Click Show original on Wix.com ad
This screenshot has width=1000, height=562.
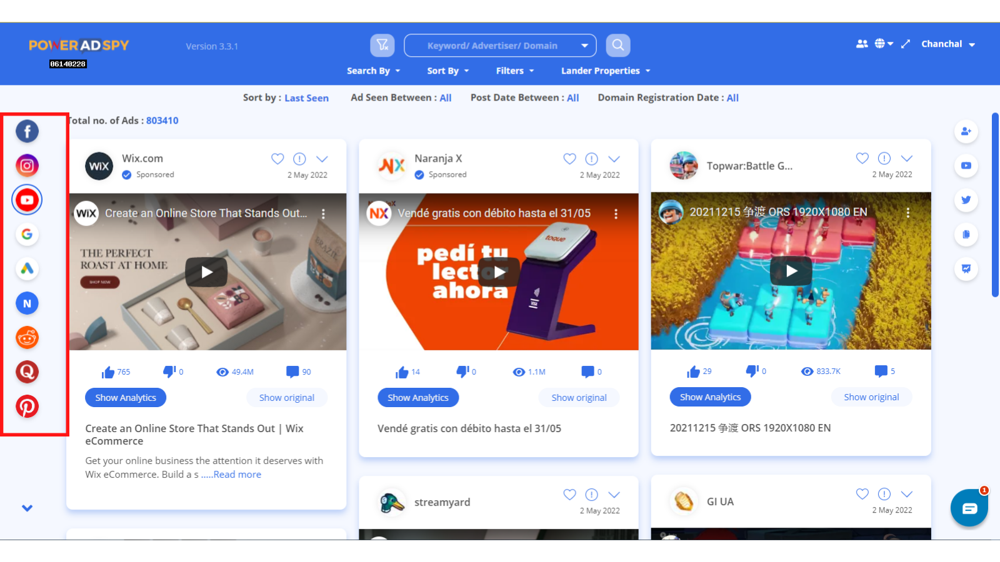click(287, 398)
